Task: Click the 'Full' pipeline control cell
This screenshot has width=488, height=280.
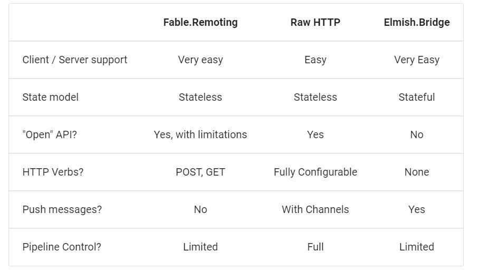Action: [x=315, y=247]
